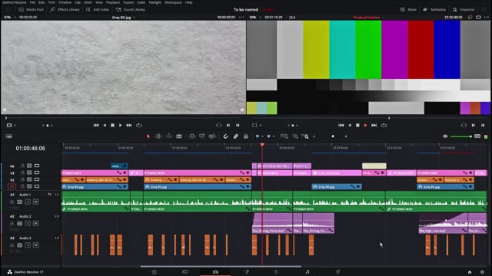Play reverse in the timeline viewer

[x=350, y=125]
